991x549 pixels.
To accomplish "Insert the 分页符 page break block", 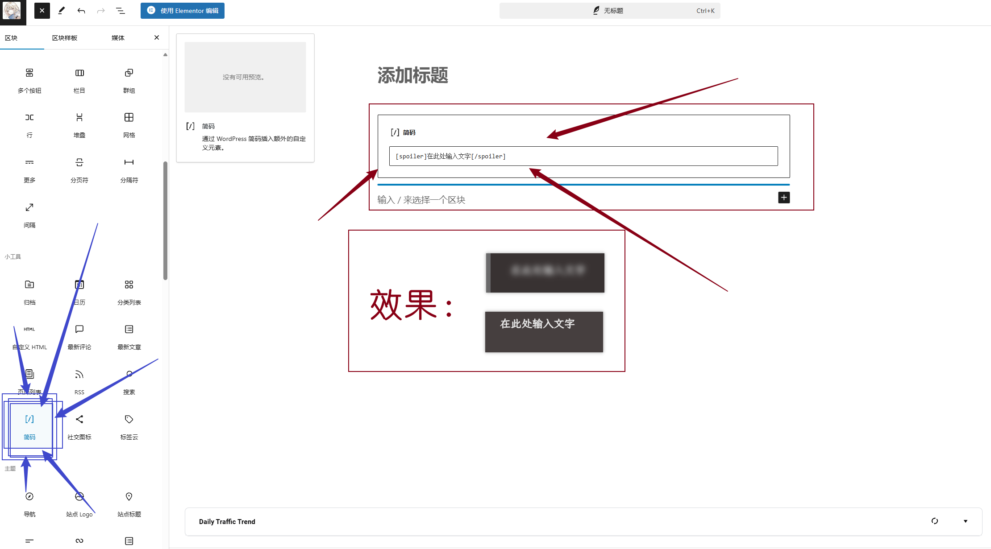I will click(x=79, y=170).
